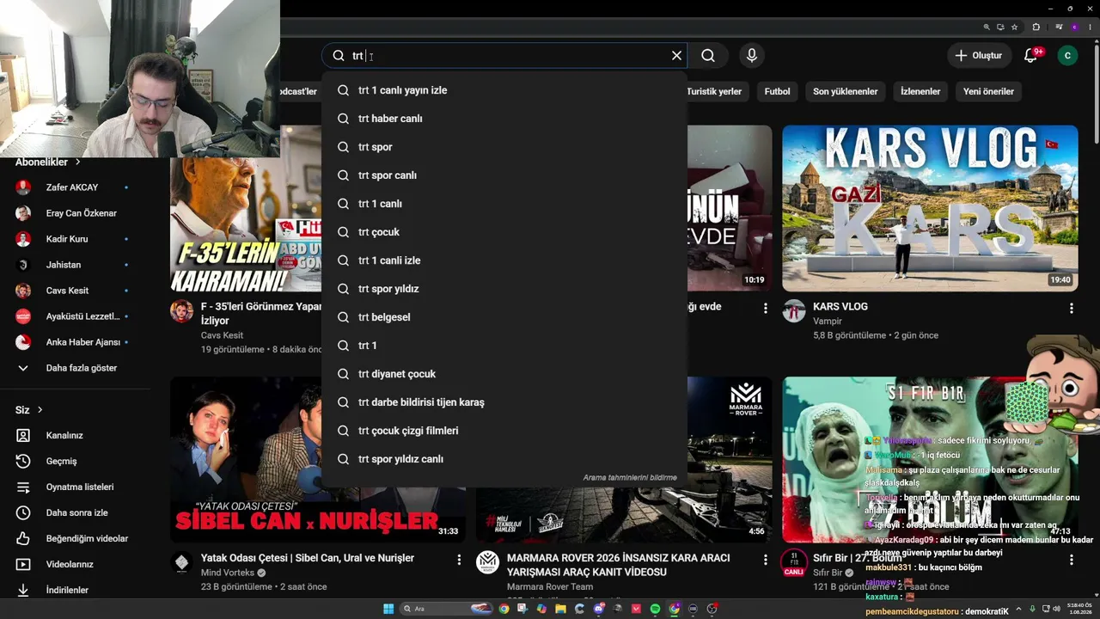
Task: Choose suggestion "trt çocuk"
Action: point(504,232)
